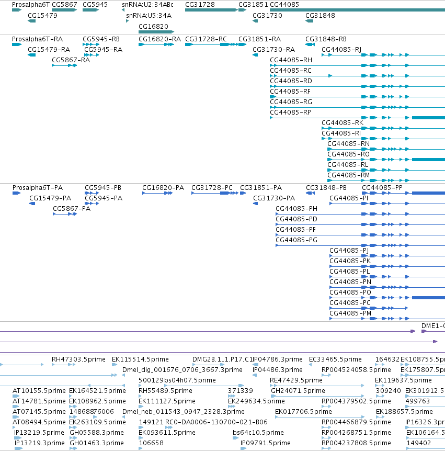Image resolution: width=445 pixels, height=451 pixels.
Task: Click EST GH01463.3prime label
Action: point(97,443)
